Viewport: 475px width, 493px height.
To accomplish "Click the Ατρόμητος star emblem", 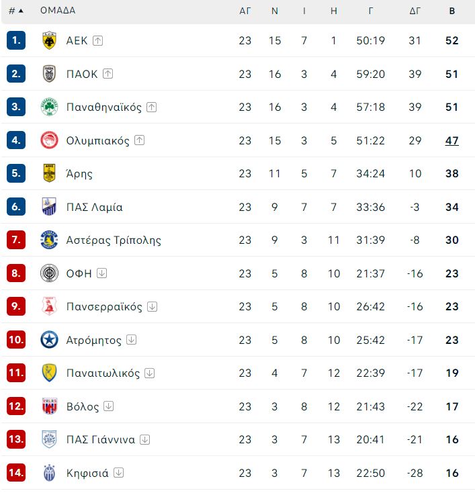I will pos(50,340).
